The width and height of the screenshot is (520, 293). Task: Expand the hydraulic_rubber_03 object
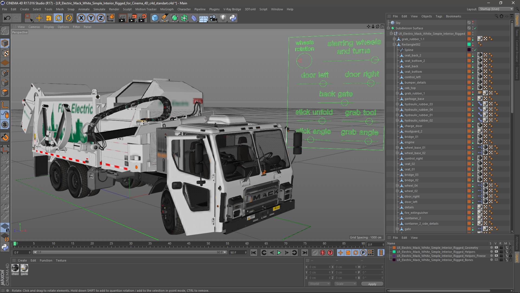click(x=397, y=104)
